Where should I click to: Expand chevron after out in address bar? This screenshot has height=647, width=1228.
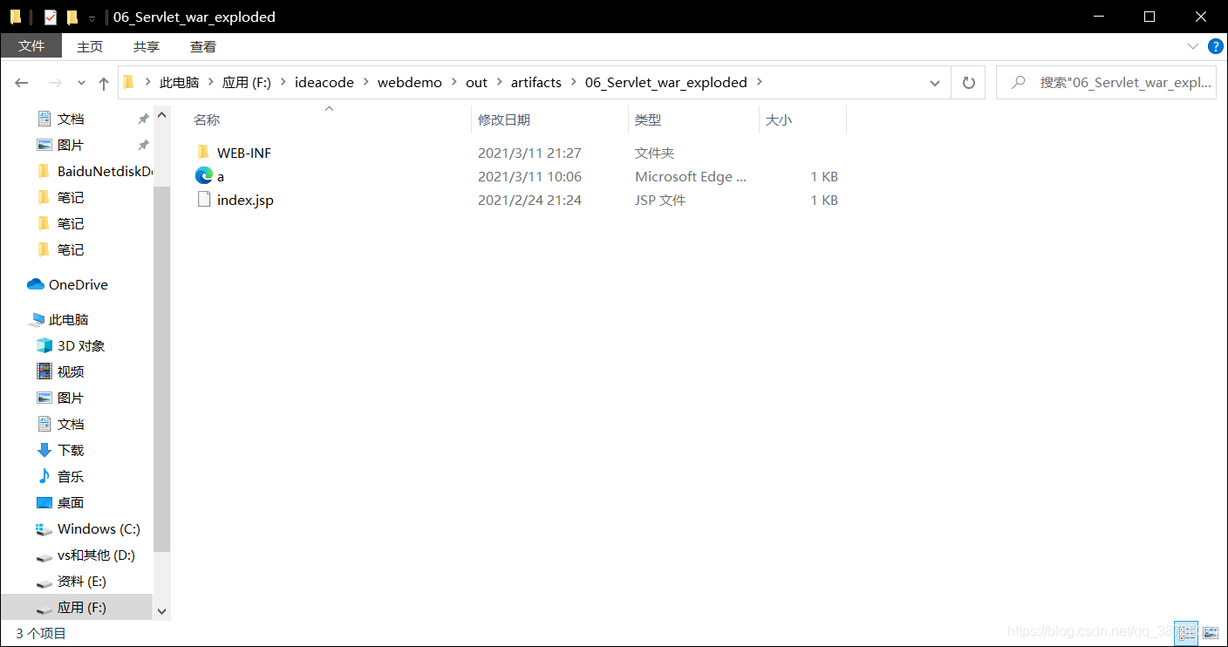click(x=500, y=82)
